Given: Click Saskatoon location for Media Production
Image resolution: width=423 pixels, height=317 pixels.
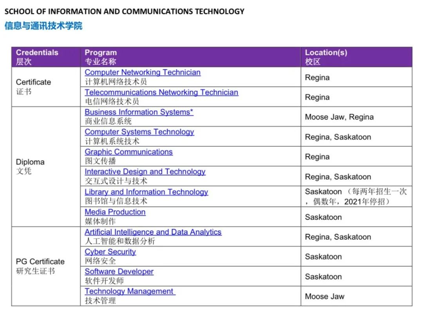Looking at the screenshot, I should [356, 217].
